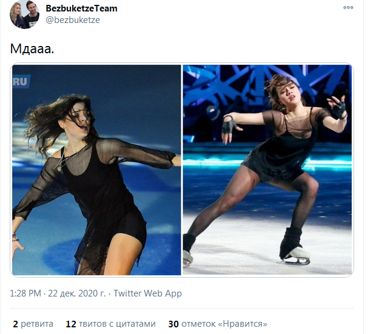
Task: Click the RU watermark on left photo
Action: (21, 82)
